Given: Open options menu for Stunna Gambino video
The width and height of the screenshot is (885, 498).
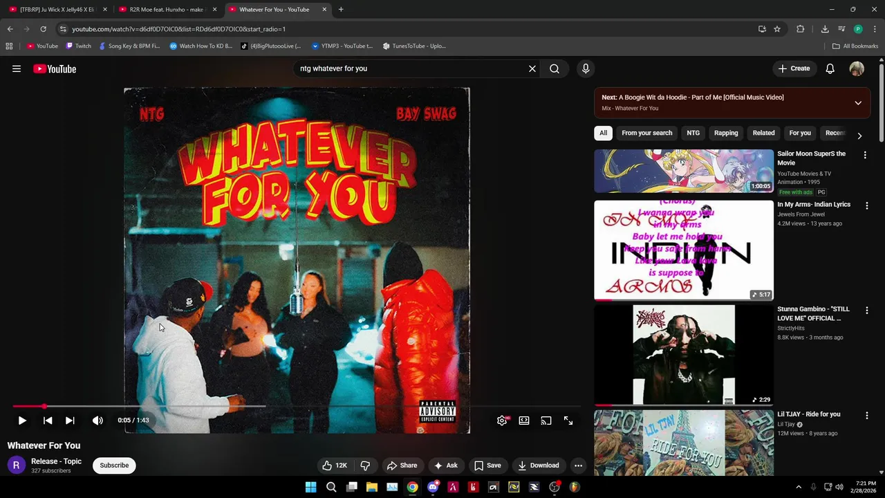Looking at the screenshot, I should coord(867,311).
